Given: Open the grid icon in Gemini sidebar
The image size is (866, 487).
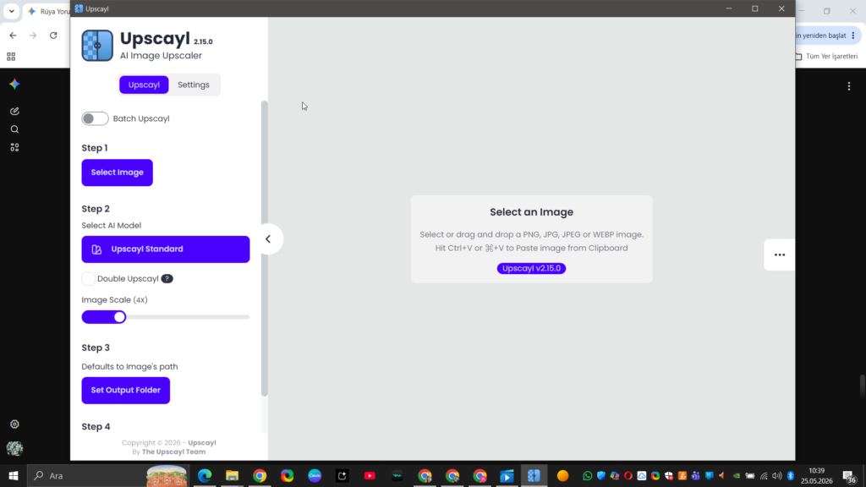Looking at the screenshot, I should [x=15, y=147].
